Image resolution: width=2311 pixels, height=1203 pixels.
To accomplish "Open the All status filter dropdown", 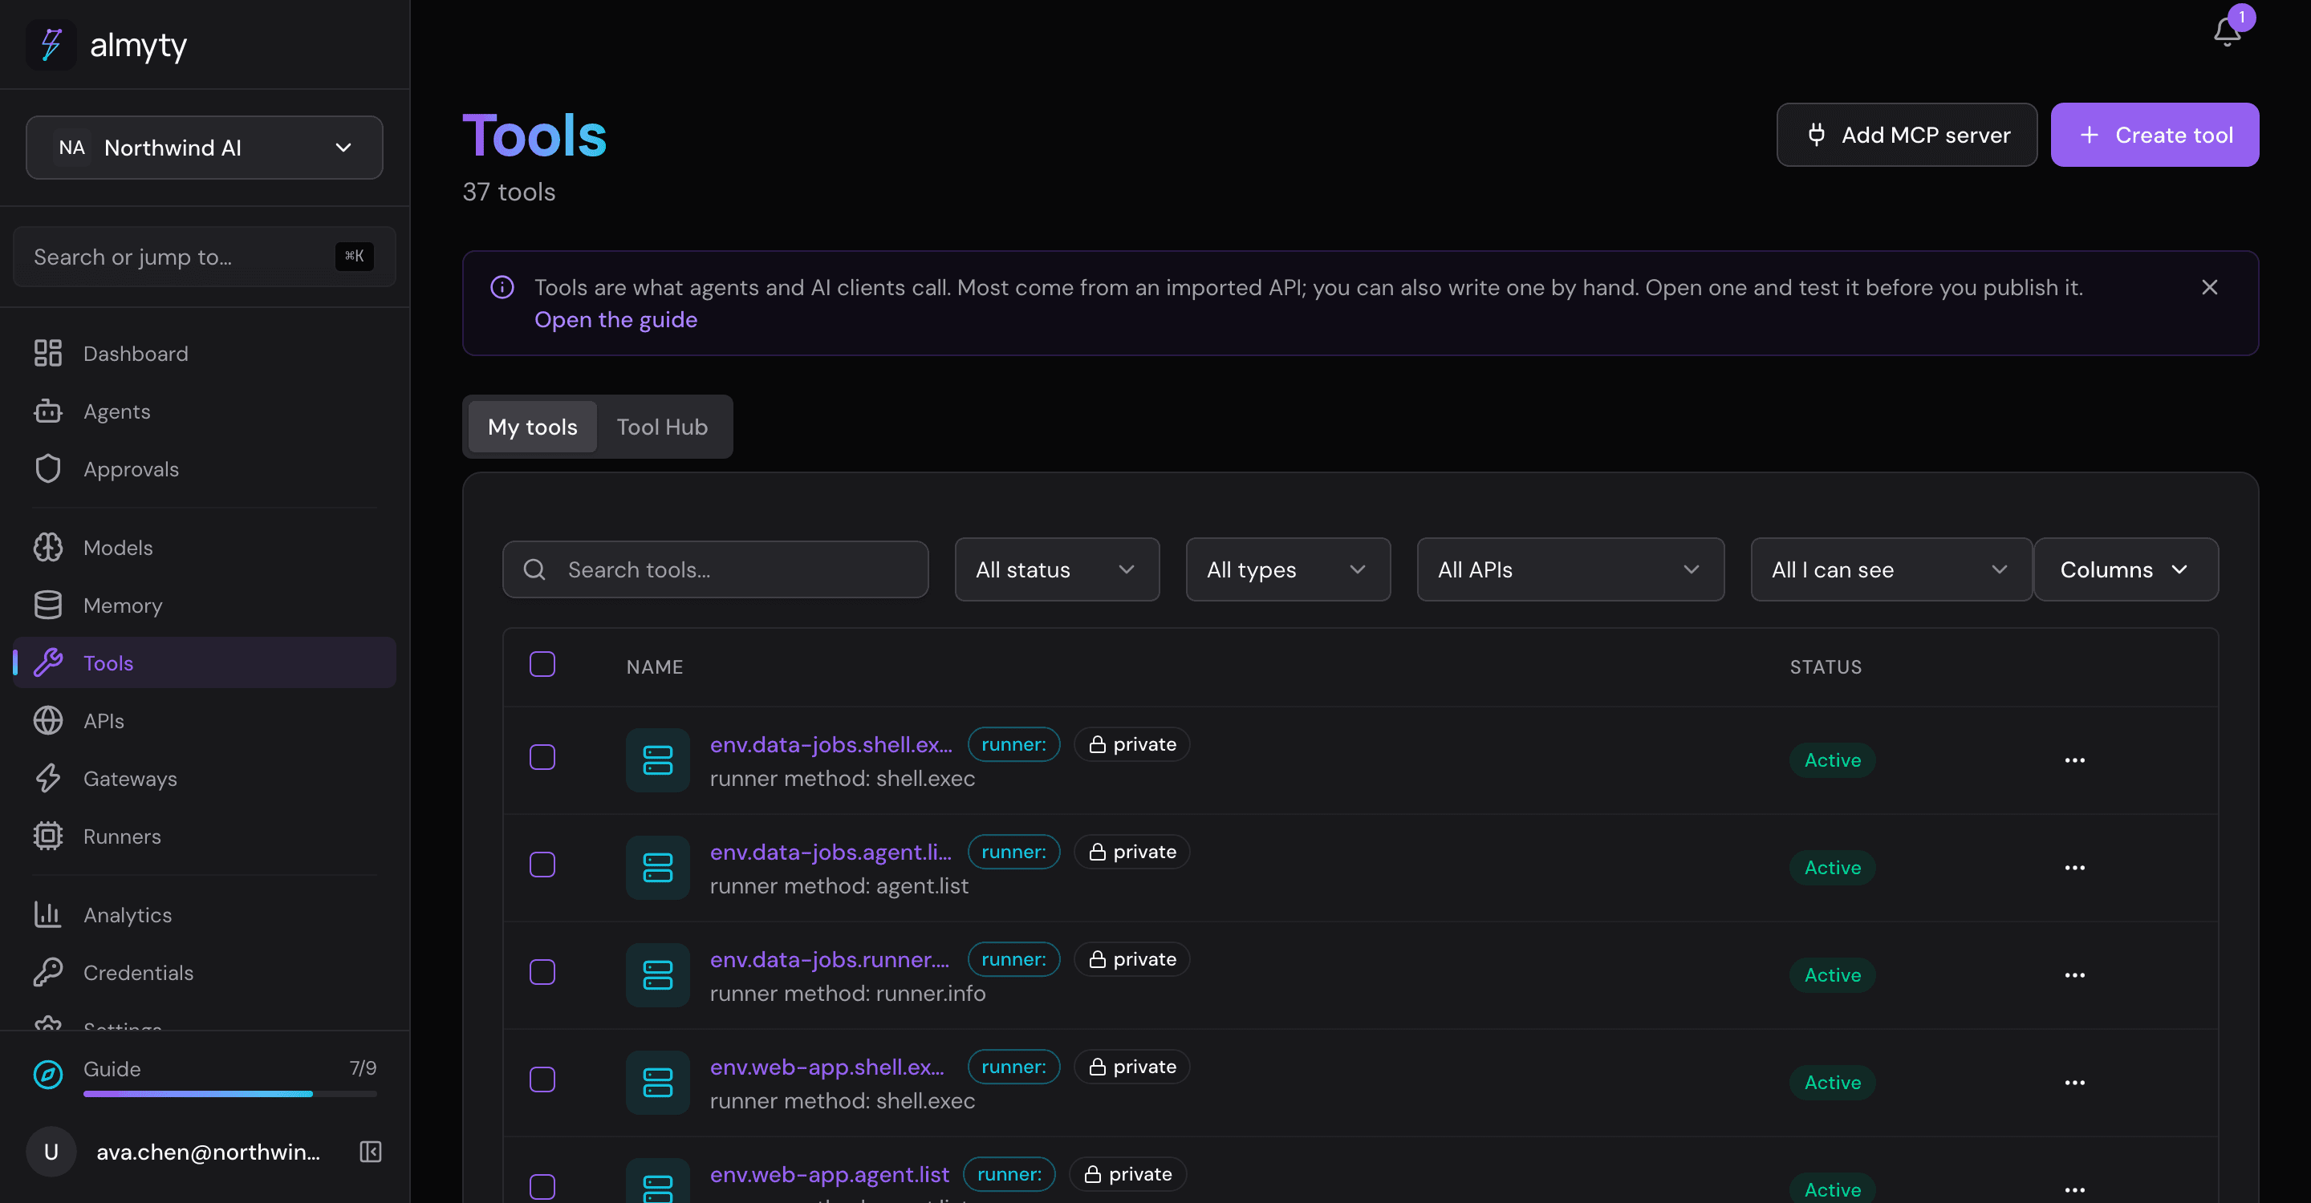I will 1057,569.
